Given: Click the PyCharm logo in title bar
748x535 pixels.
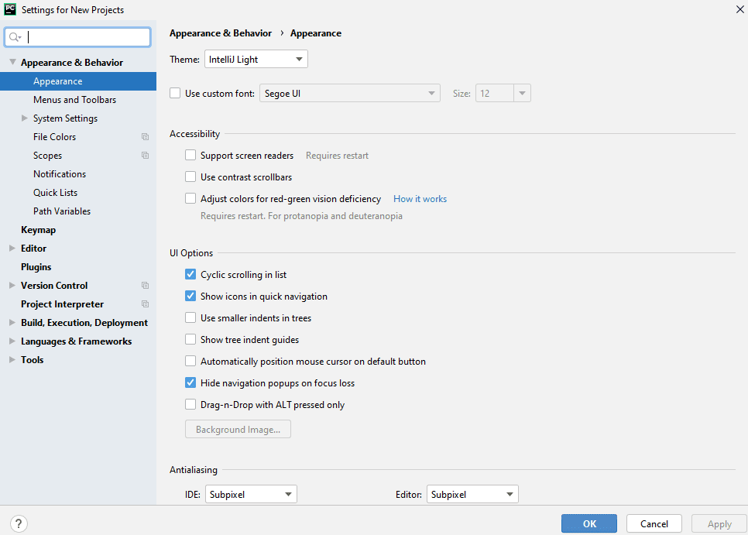Looking at the screenshot, I should click(10, 9).
